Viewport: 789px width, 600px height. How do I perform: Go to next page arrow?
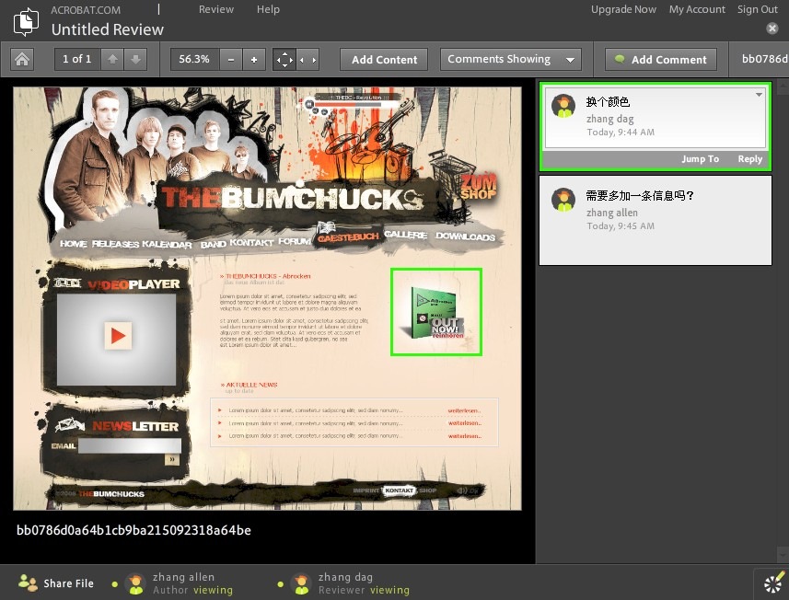(135, 59)
